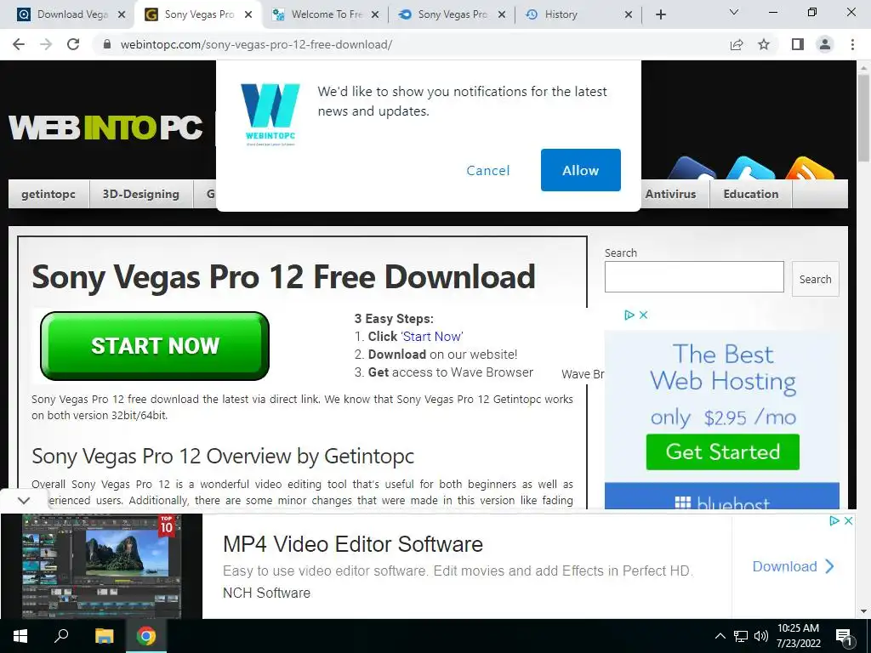The image size is (871, 653).
Task: Open the browser side panel
Action: click(x=798, y=44)
